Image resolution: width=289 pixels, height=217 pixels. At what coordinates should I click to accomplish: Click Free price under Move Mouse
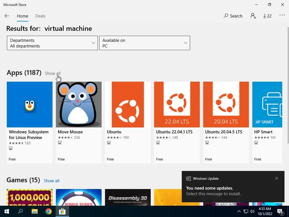point(61,159)
